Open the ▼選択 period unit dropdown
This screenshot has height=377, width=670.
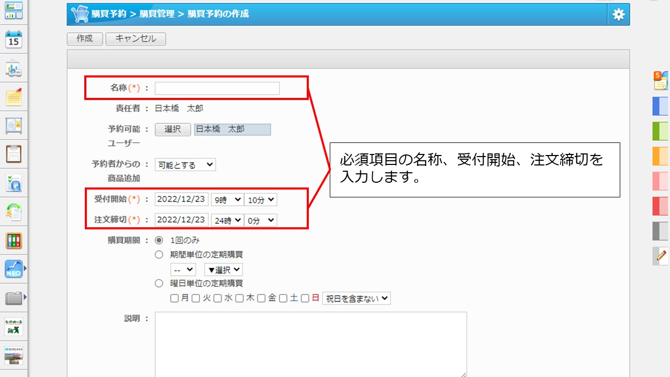pyautogui.click(x=224, y=270)
